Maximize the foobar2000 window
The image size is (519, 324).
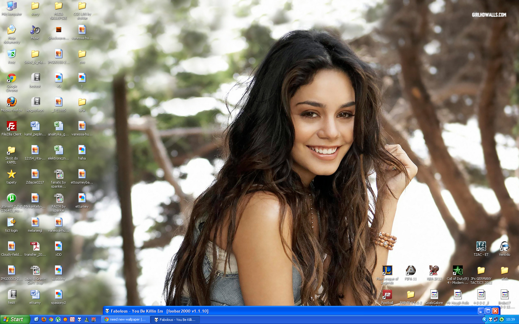488,311
